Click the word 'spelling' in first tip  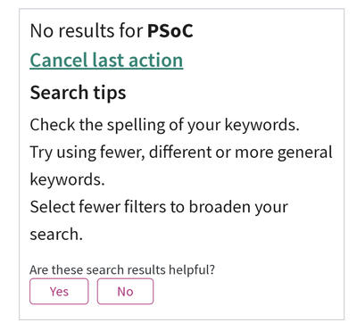136,125
